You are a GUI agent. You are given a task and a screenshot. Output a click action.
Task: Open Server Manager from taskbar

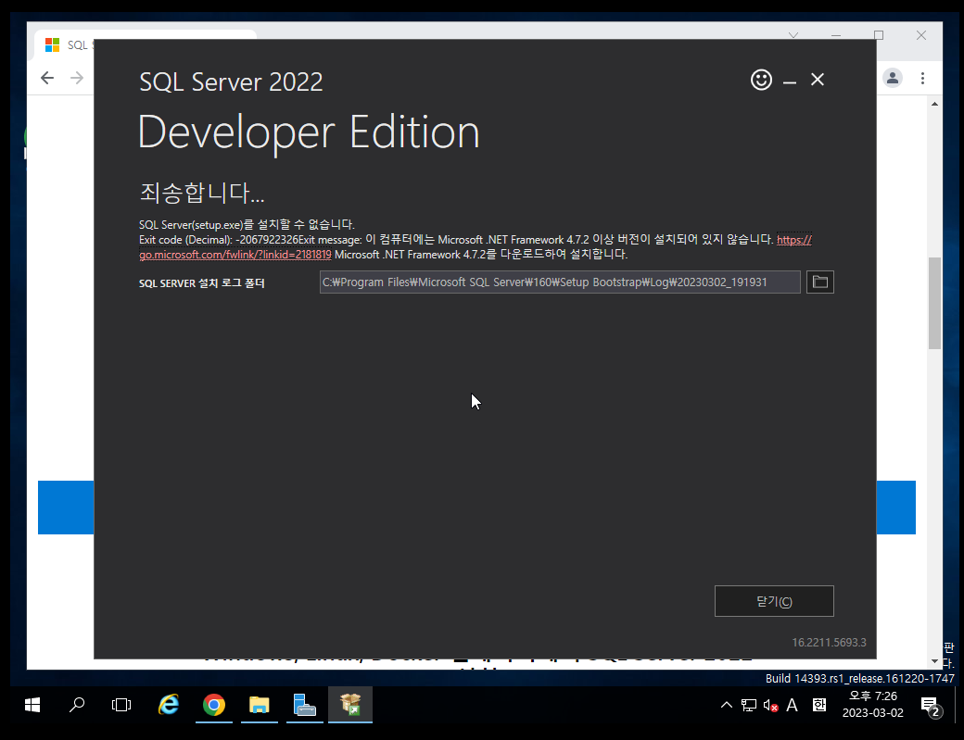[304, 705]
